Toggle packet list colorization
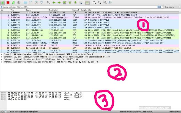This screenshot has height=113, width=181. (87, 2)
